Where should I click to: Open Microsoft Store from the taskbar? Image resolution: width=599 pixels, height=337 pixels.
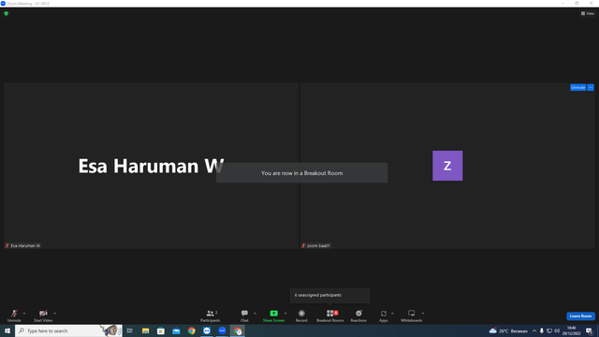point(161,330)
